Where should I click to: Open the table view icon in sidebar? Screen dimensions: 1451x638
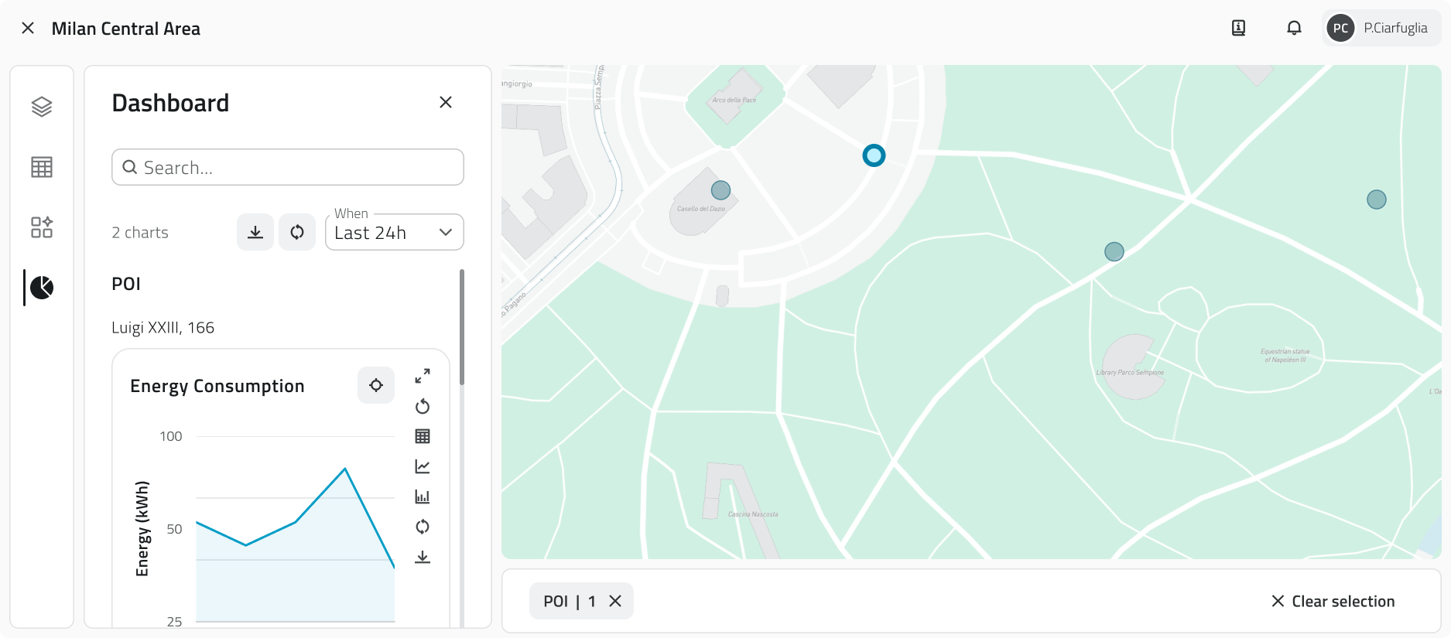click(42, 167)
